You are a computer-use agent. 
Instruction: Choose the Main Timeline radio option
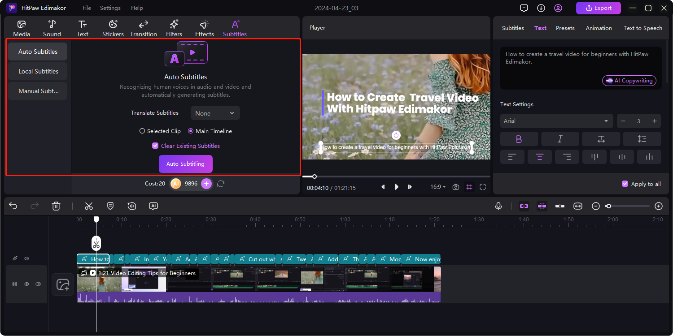(210, 131)
